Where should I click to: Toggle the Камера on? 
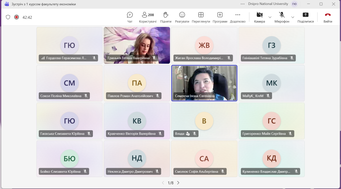pyautogui.click(x=259, y=17)
